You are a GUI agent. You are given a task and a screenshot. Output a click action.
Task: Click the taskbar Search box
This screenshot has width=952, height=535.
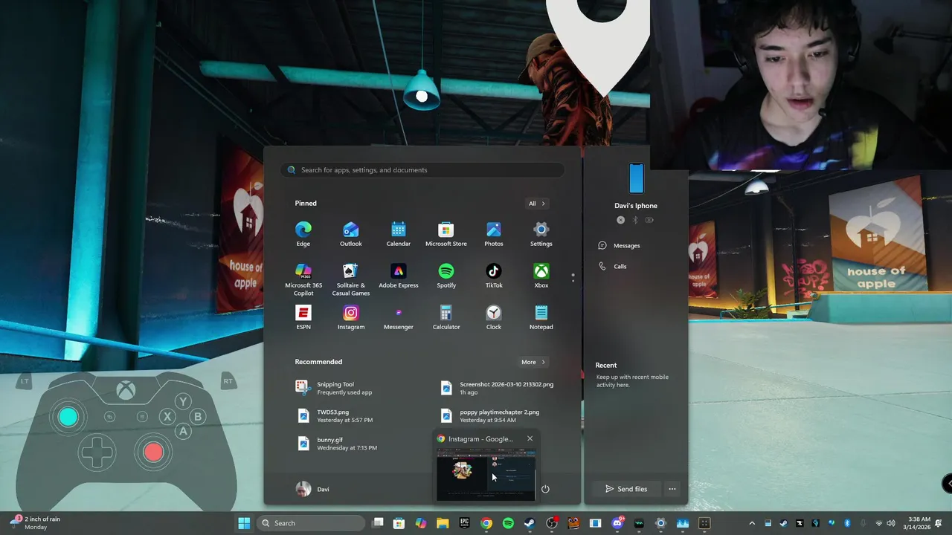311,523
